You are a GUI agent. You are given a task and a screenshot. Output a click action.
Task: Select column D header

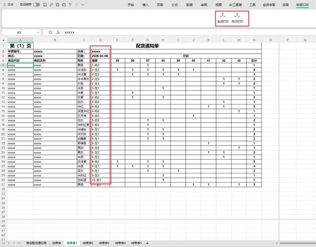[100, 40]
